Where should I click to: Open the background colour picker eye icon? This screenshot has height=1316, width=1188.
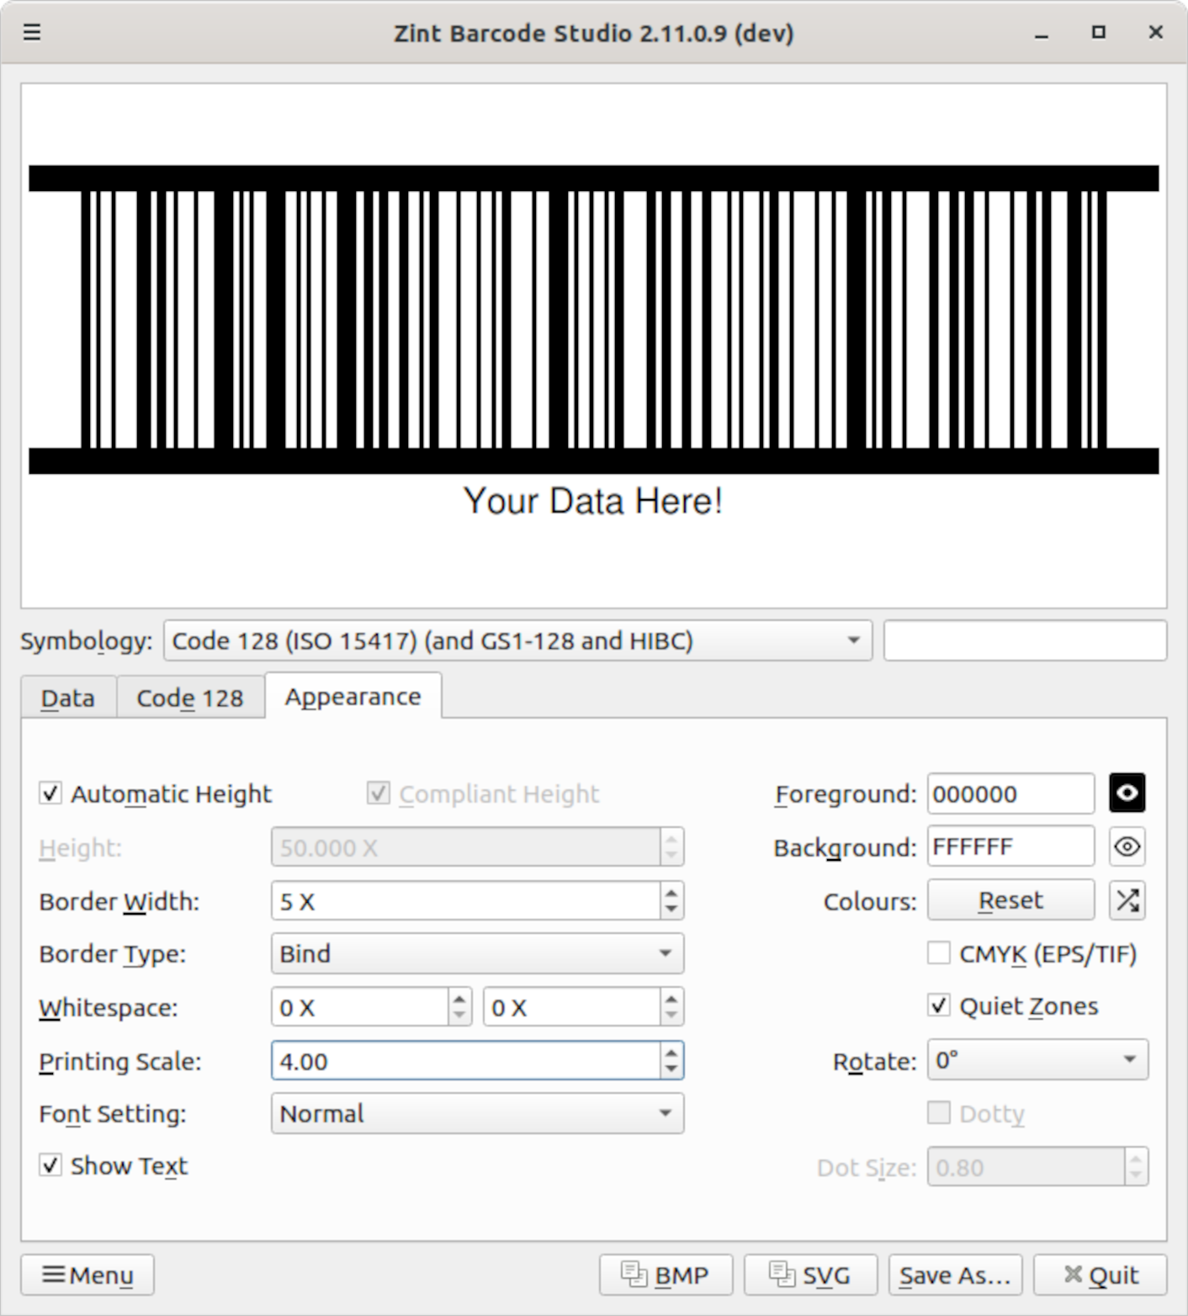[1127, 846]
